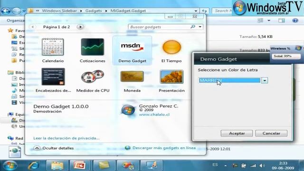Screen dimensions: 304x171
Task: Click Windows Sidebar in address breadcrumb
Action: [59, 10]
